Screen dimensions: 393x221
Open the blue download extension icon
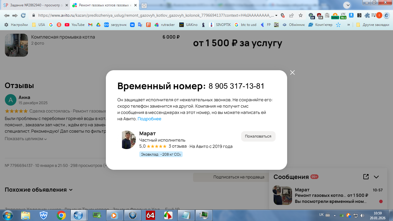[351, 15]
